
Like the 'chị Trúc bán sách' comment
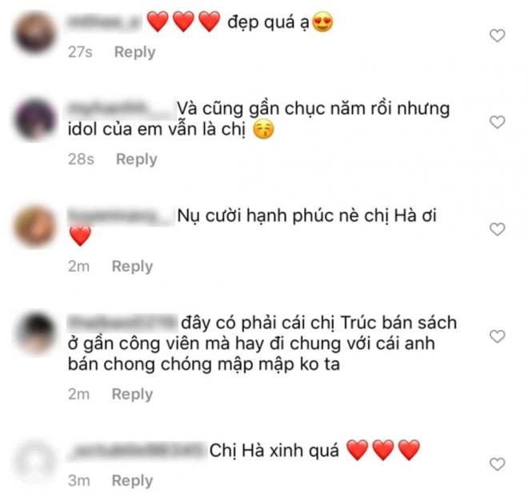pyautogui.click(x=497, y=336)
